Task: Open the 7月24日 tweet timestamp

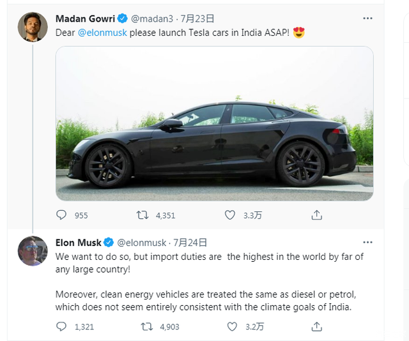Action: pyautogui.click(x=190, y=243)
